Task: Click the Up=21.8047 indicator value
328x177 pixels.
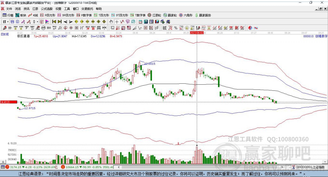Action: (60, 36)
